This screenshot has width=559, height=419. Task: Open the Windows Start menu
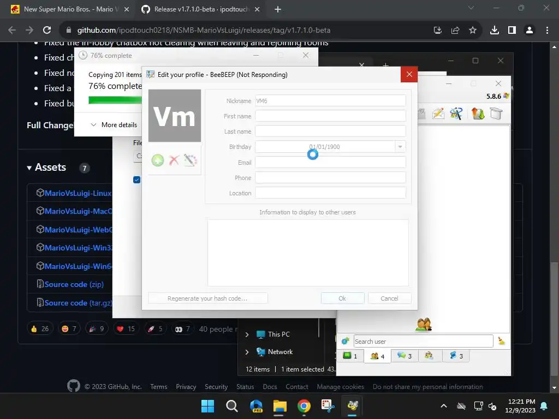[208, 406]
